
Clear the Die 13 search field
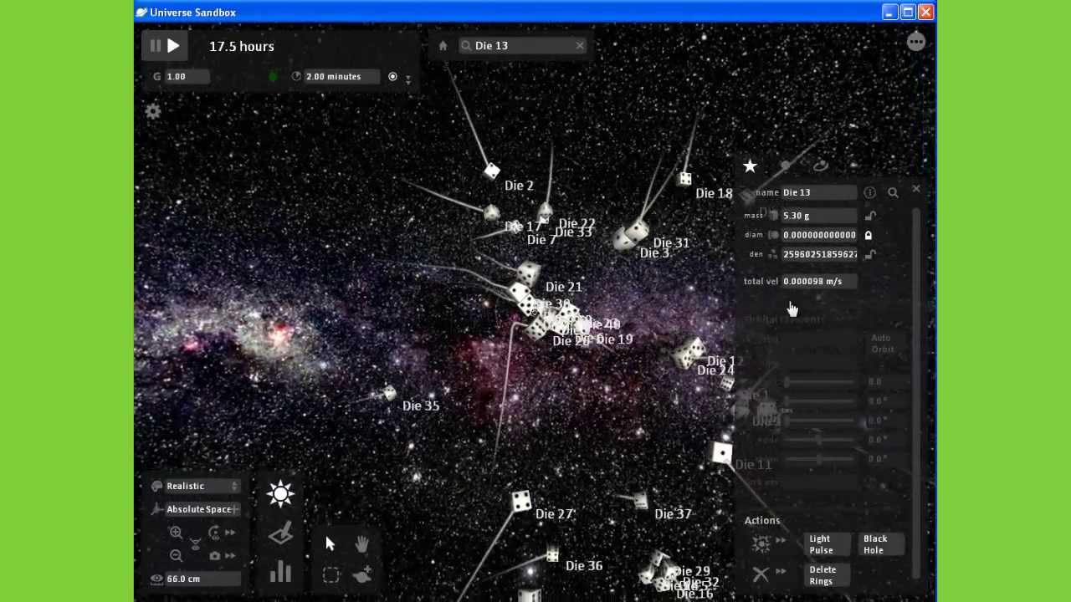point(580,46)
